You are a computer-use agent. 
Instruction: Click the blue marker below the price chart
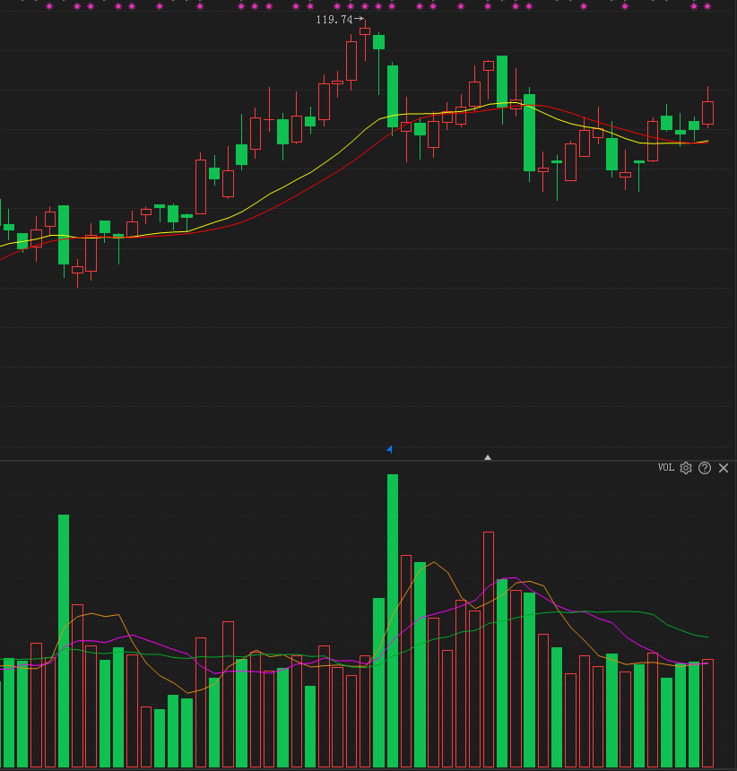(x=389, y=449)
